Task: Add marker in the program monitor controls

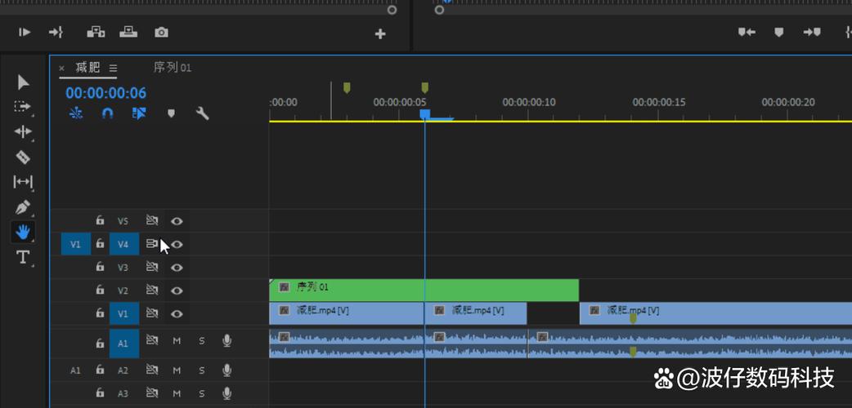Action: tap(778, 33)
